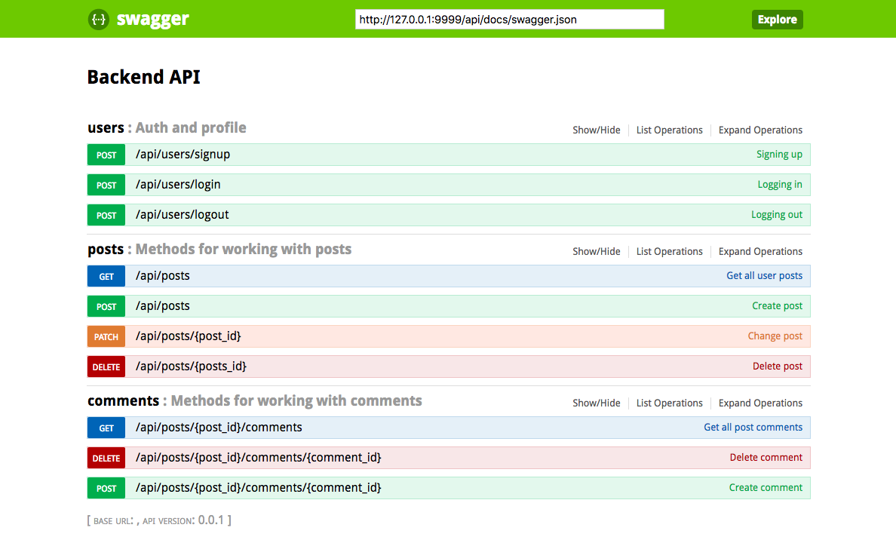Click the GET badge for /api/posts
This screenshot has width=896, height=543.
[x=106, y=276]
